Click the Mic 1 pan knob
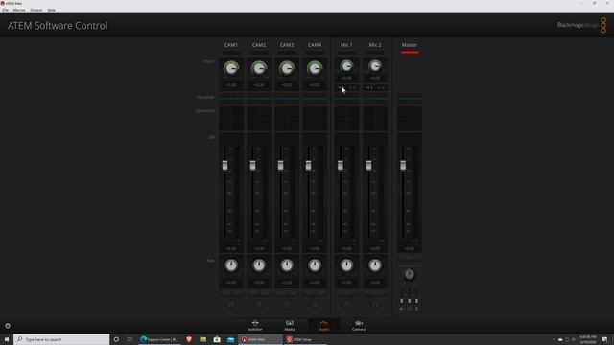Screen dimensions: 614x345 346,265
